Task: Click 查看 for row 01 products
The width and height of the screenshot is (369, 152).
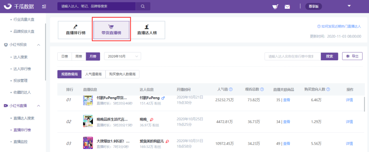Action: (286, 100)
